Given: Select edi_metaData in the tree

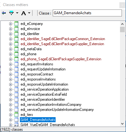Looking at the screenshot, I should (x=31, y=49).
